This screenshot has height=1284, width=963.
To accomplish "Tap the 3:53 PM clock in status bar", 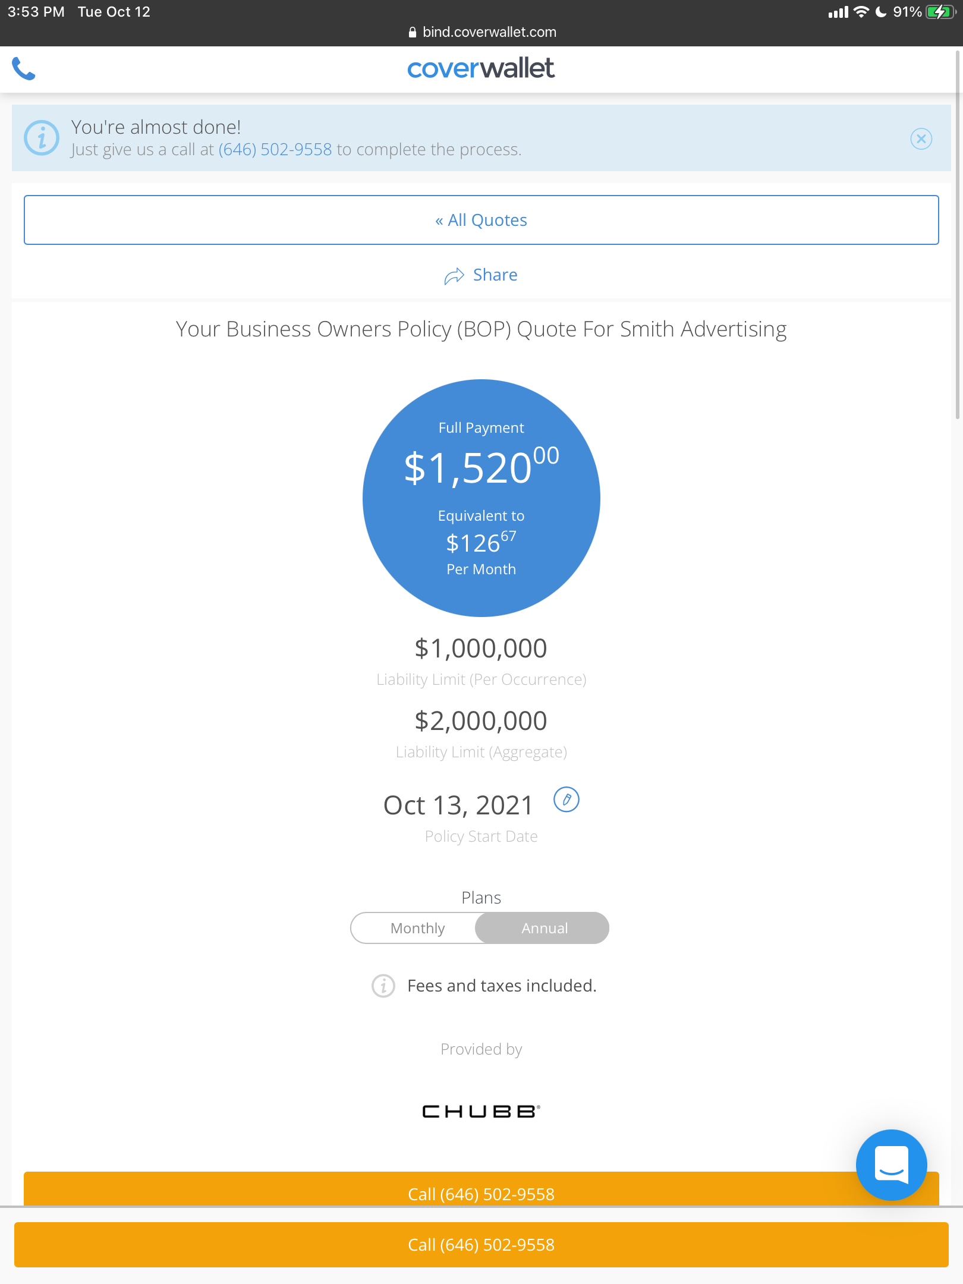I will pyautogui.click(x=36, y=12).
